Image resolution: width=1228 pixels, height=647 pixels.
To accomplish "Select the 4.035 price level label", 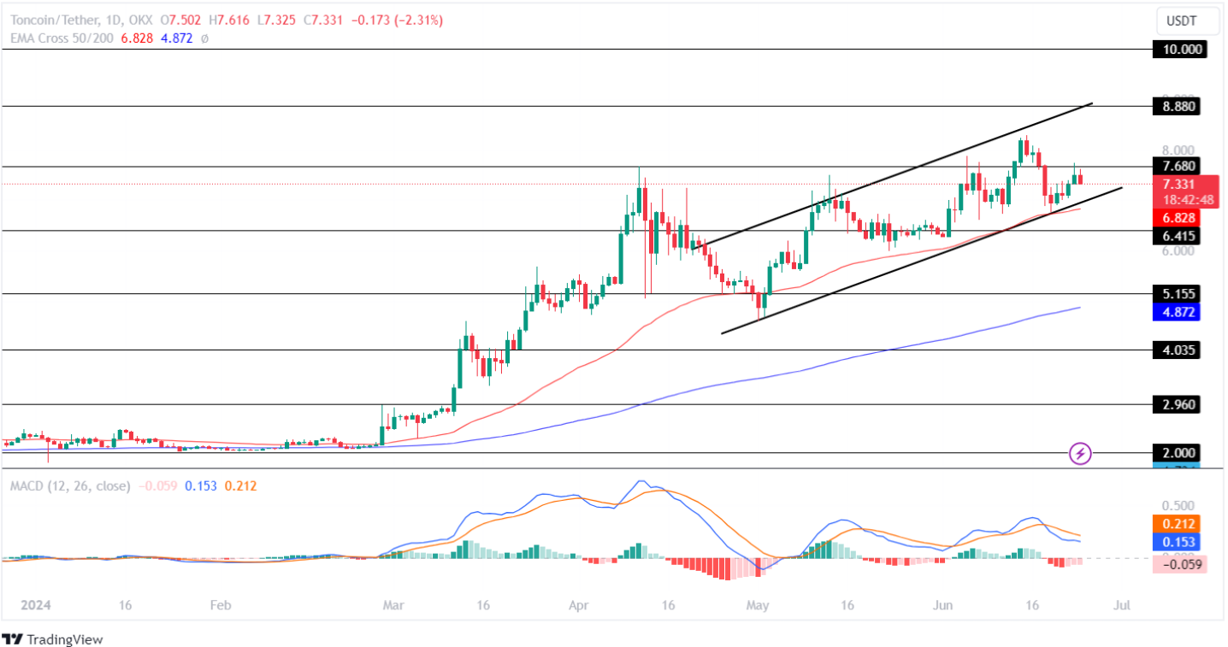I will (1175, 350).
